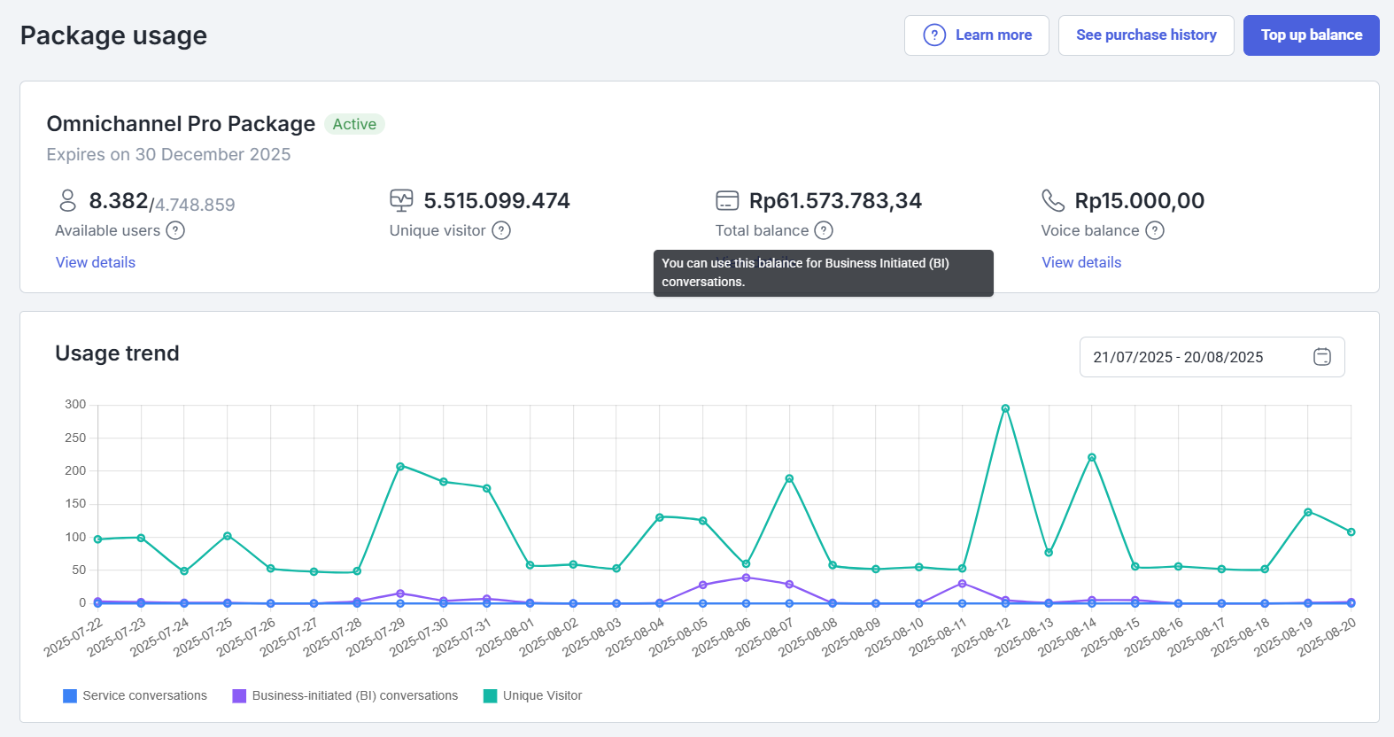
Task: Open See purchase history
Action: [x=1146, y=35]
